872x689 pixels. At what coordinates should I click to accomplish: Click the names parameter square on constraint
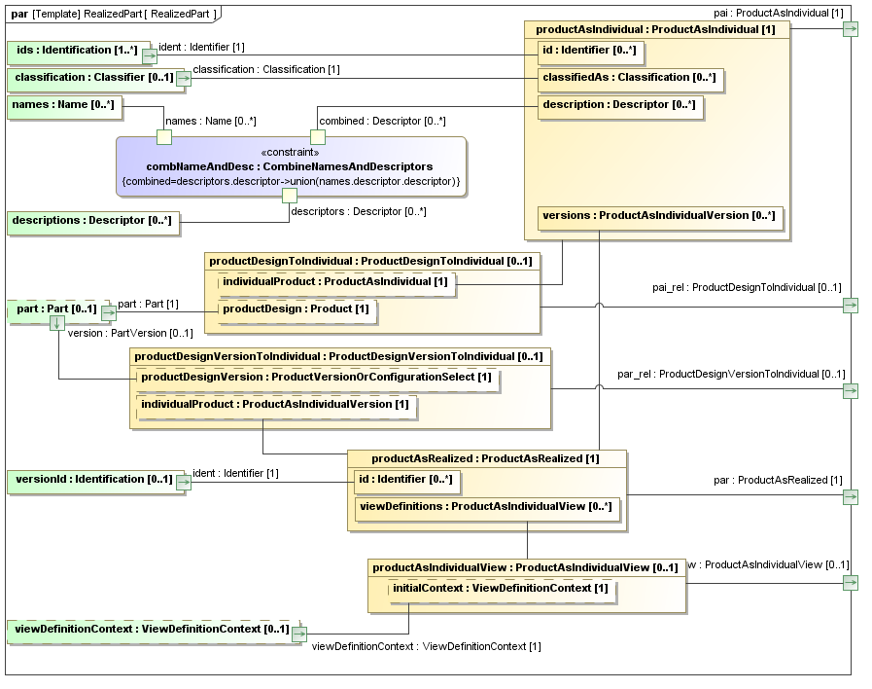pos(164,137)
